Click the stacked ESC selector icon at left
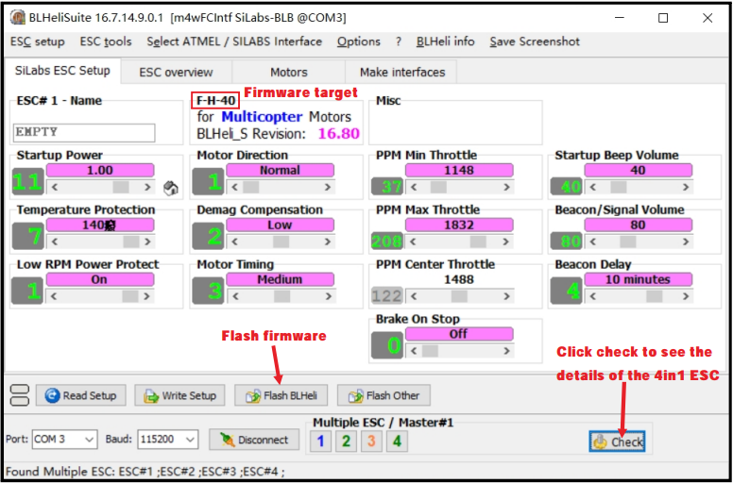This screenshot has height=483, width=733. click(x=19, y=395)
